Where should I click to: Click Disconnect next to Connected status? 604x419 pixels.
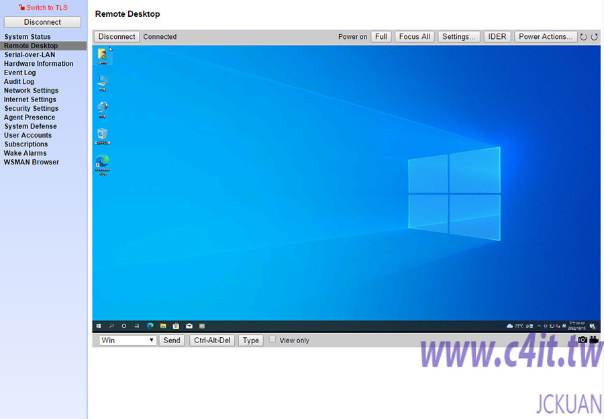tap(117, 37)
